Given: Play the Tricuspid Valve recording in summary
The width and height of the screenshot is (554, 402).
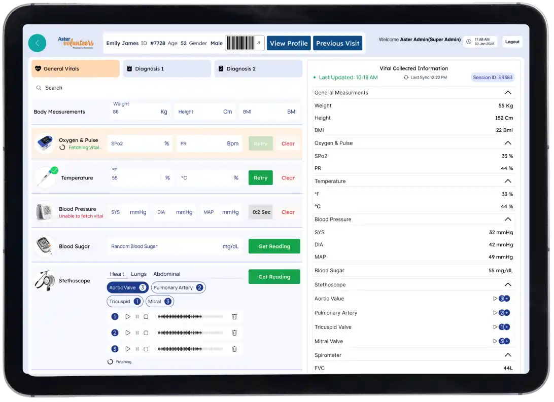Looking at the screenshot, I should (495, 327).
